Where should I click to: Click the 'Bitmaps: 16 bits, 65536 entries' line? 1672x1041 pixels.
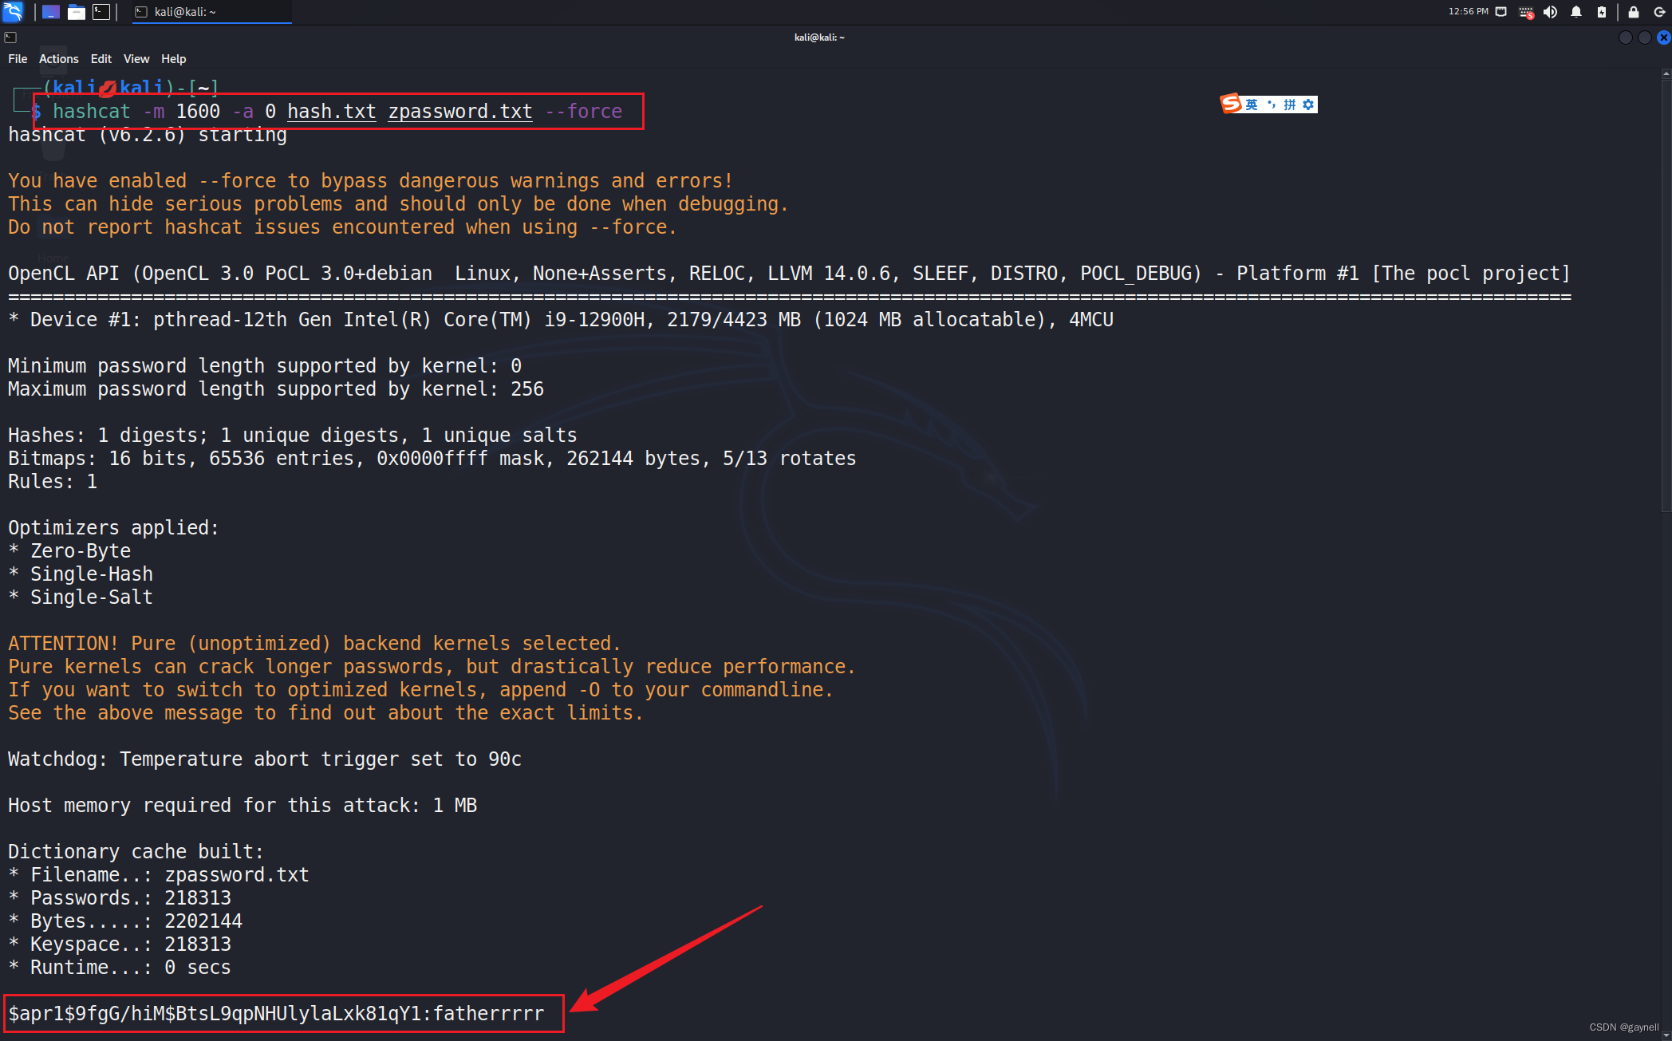[432, 459]
